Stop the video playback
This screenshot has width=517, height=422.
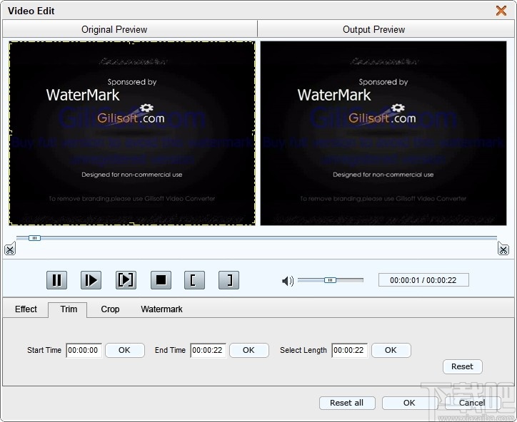coord(161,280)
